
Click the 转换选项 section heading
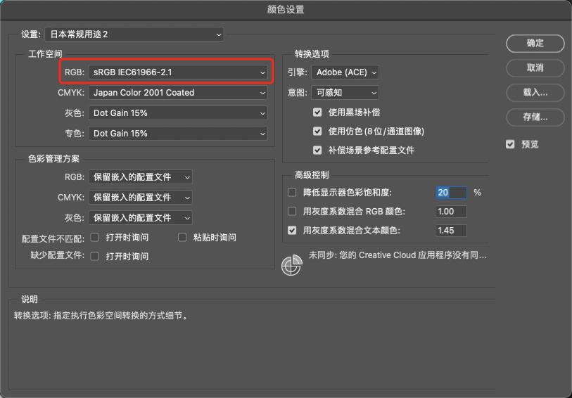[312, 54]
